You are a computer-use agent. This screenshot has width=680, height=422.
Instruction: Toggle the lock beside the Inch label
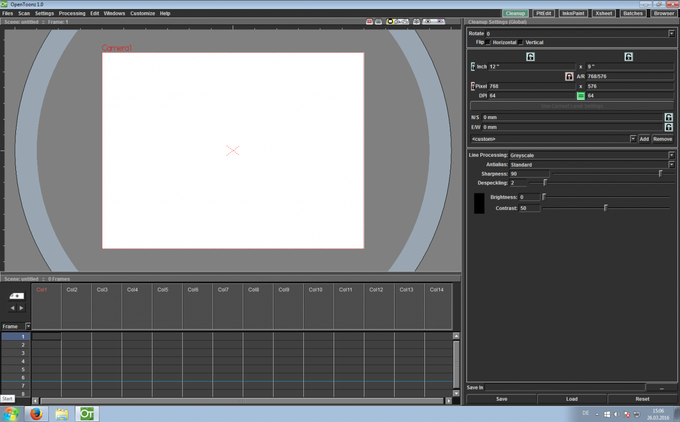473,66
